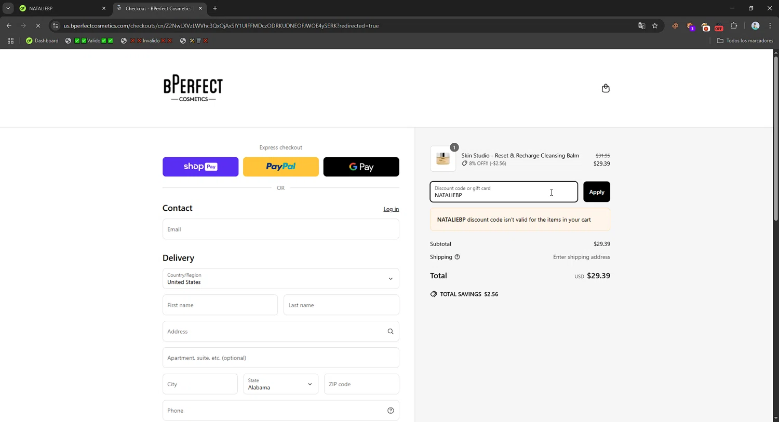Switch to the NATALIEBP tab
The image size is (779, 422).
coord(61,8)
